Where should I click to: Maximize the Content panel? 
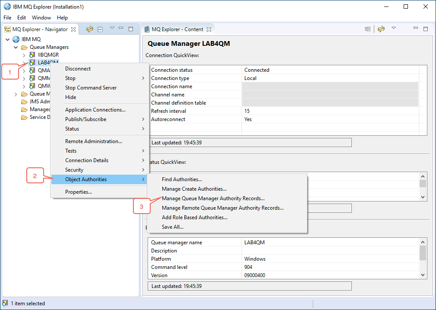point(426,29)
